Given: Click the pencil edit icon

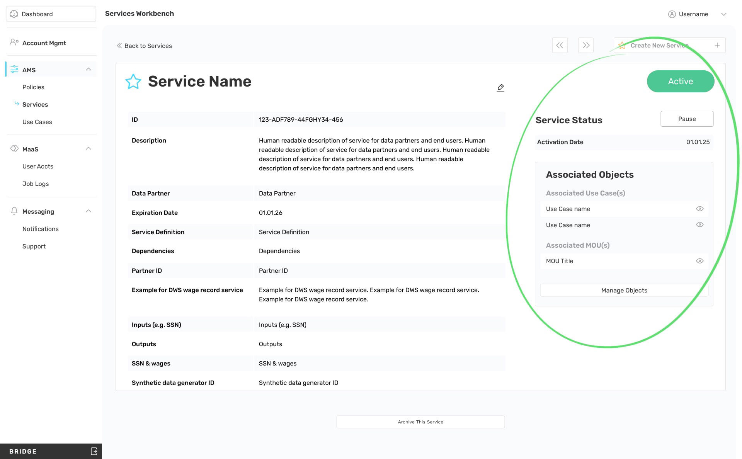Looking at the screenshot, I should click(x=500, y=88).
